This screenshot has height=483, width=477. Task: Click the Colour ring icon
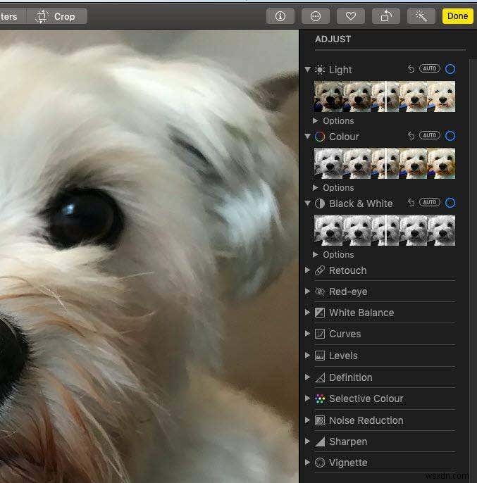pos(320,137)
